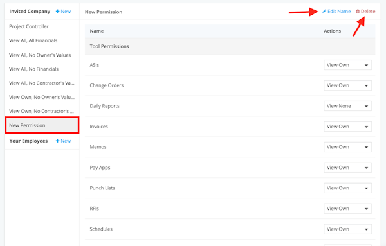Click the Invoices row label
The width and height of the screenshot is (386, 246).
click(98, 127)
